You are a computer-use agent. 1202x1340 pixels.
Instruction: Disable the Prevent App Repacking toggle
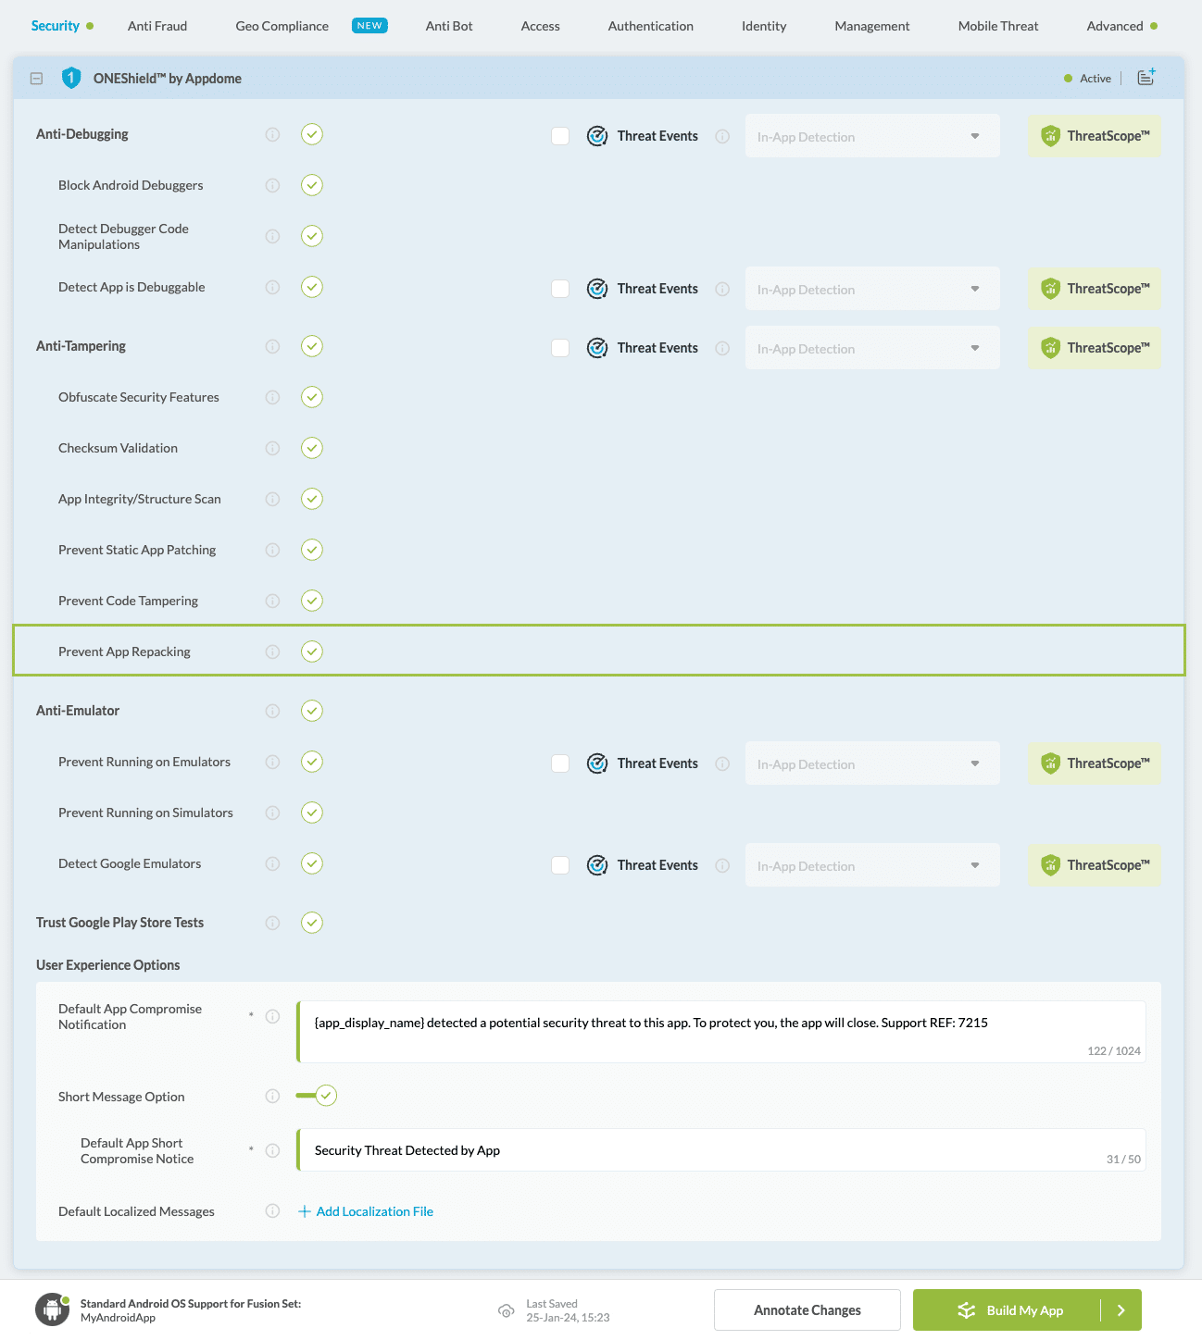(x=312, y=651)
